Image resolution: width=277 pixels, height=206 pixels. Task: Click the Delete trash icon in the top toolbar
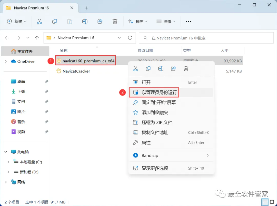point(115,22)
